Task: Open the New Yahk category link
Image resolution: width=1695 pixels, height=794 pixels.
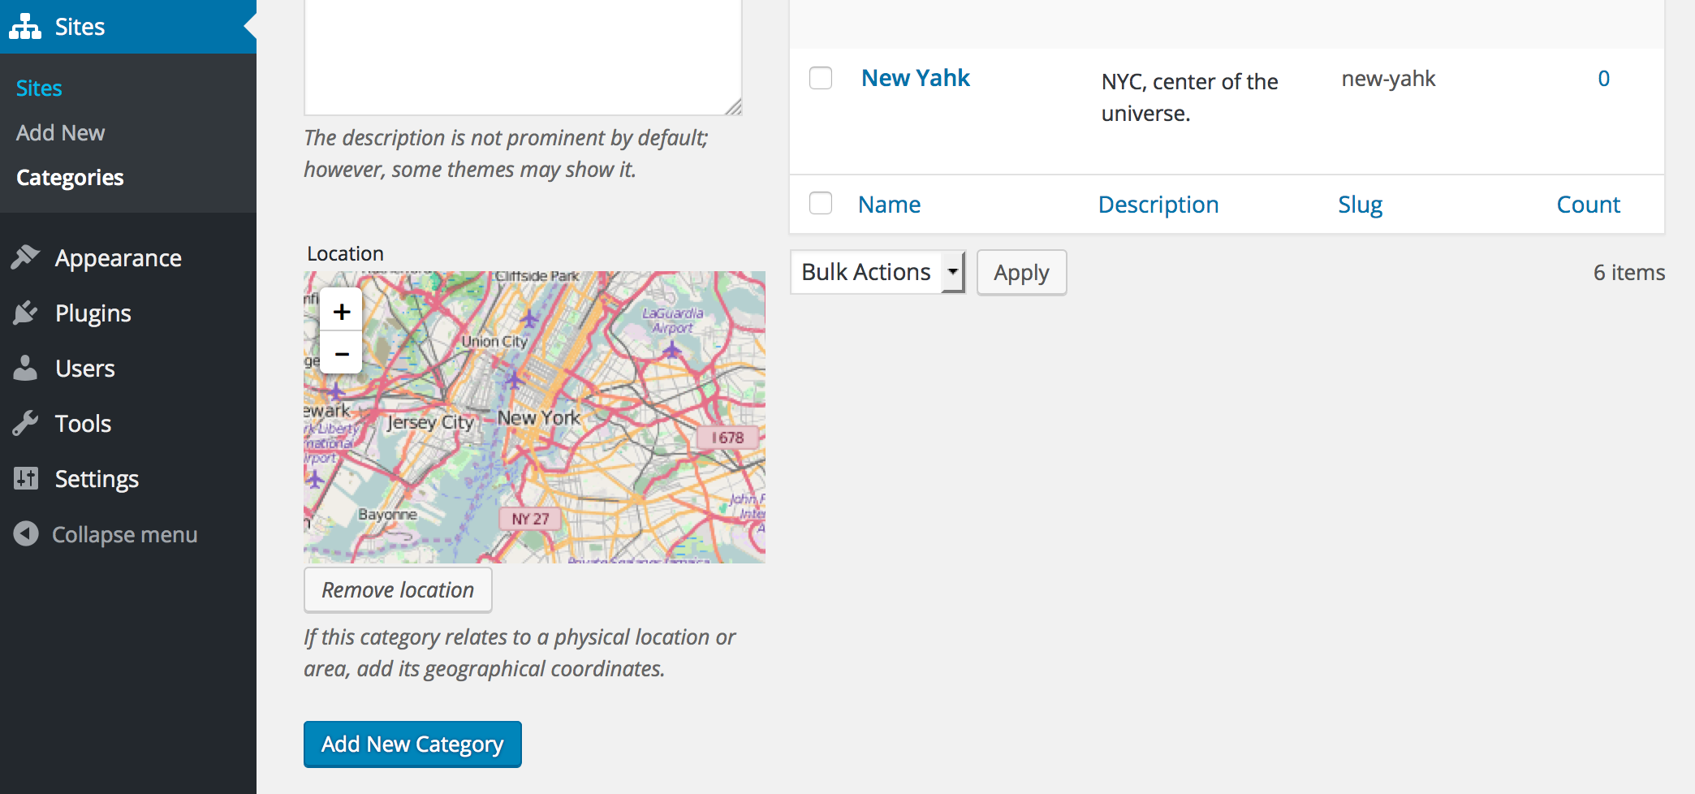Action: tap(915, 78)
